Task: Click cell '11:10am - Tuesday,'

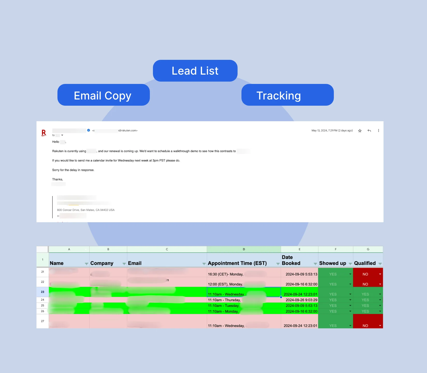Action: 244,306
